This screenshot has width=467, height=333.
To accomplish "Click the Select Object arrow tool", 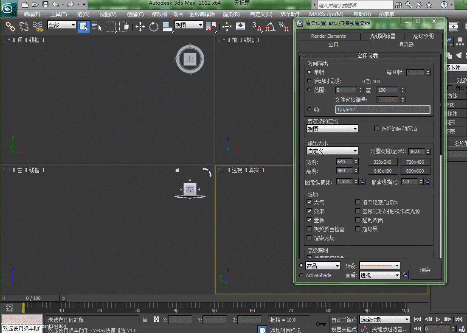I will (x=84, y=26).
